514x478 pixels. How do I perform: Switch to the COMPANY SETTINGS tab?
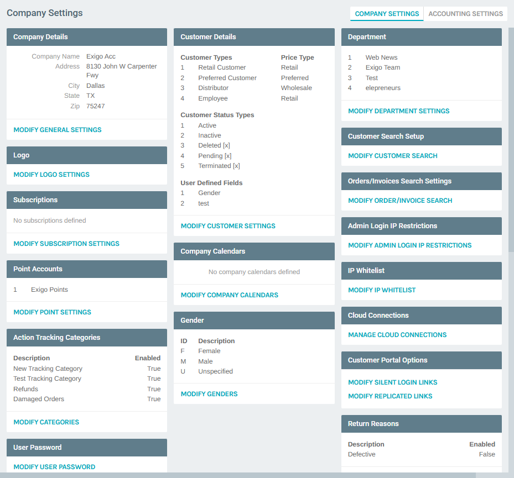(x=386, y=14)
